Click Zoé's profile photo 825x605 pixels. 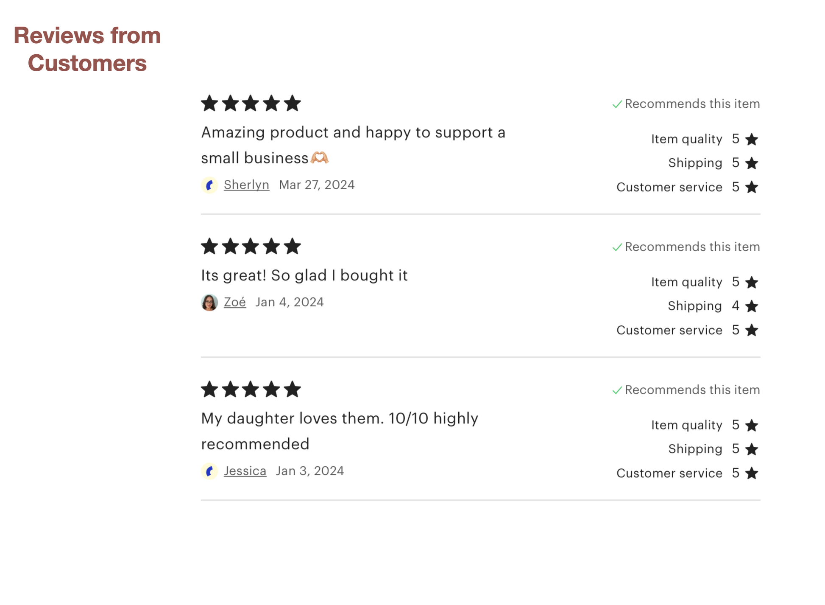(209, 302)
